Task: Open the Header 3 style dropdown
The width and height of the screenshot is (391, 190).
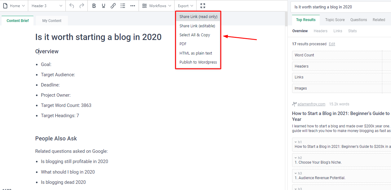Action: point(47,6)
